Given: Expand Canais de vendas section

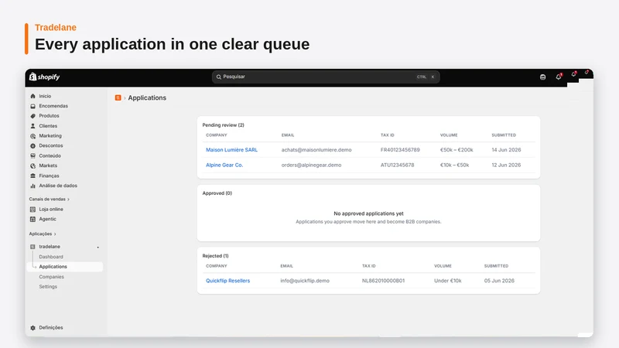Looking at the screenshot, I should click(x=49, y=200).
